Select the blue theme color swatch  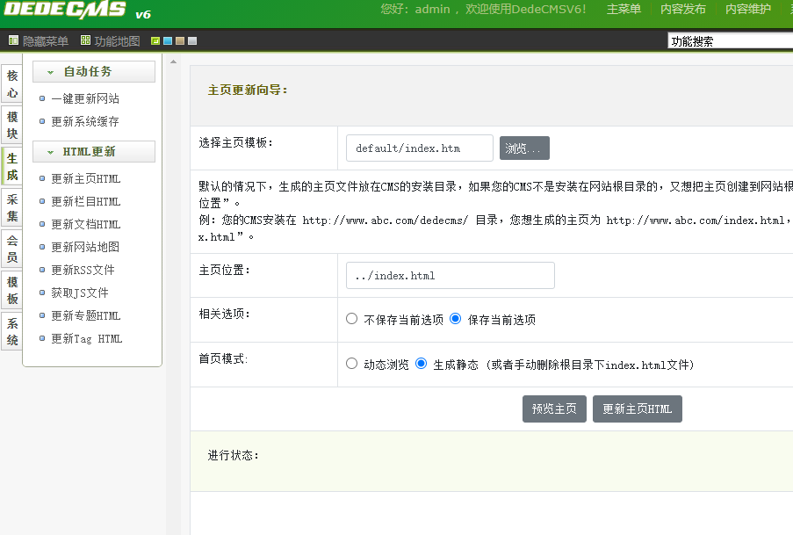(168, 41)
